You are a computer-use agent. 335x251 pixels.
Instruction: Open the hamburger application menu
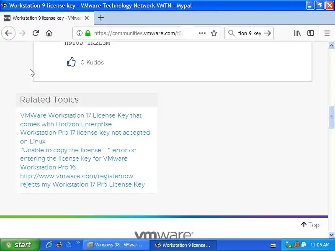(327, 33)
